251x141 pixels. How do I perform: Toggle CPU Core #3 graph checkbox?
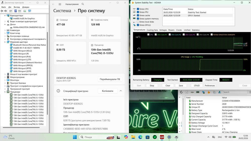pos(184,35)
